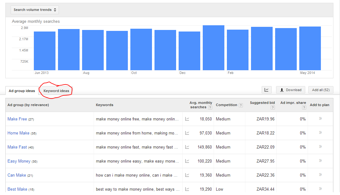
Task: Click help icon under Ad impr. share
Action: (x=304, y=107)
